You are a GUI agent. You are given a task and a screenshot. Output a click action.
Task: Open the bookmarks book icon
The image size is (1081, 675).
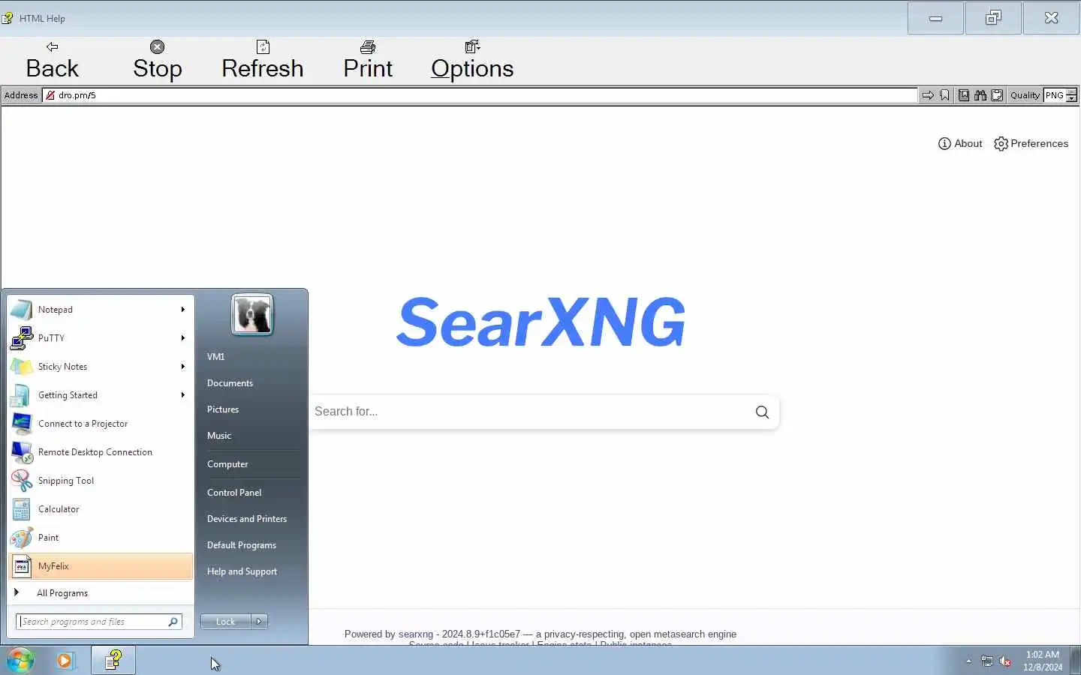tap(964, 95)
